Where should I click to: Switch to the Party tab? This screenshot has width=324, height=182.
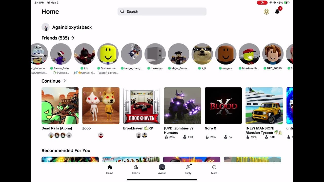pyautogui.click(x=188, y=170)
